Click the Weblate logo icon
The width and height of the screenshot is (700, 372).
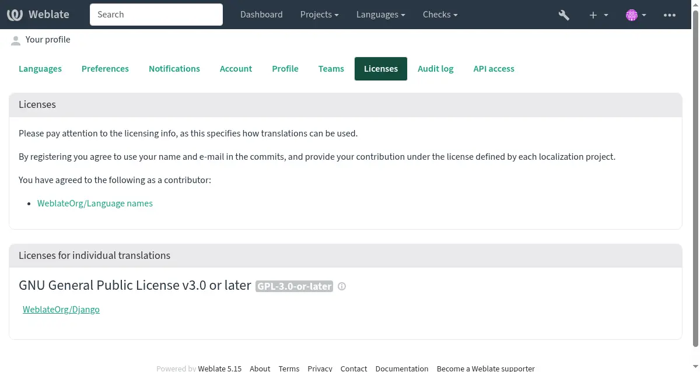click(15, 15)
